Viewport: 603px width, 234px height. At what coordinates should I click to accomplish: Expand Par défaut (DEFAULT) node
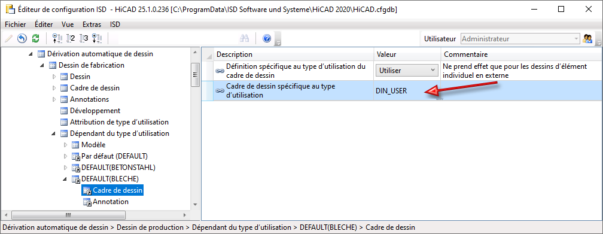(65, 156)
